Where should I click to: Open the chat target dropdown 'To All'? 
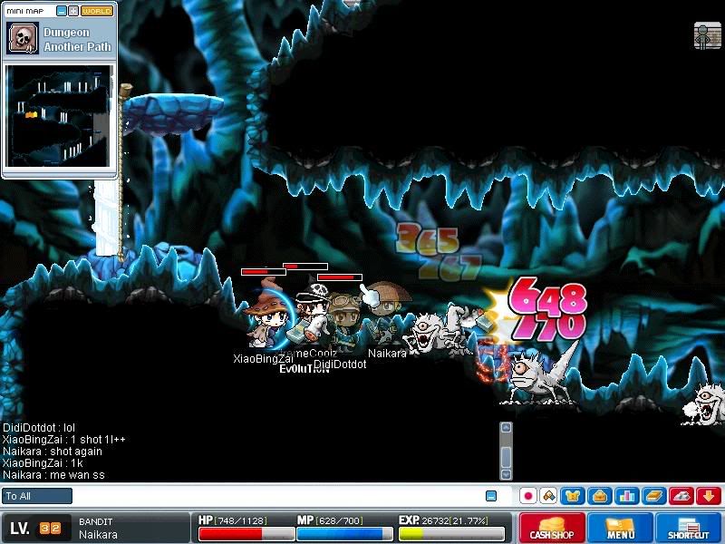click(x=36, y=496)
